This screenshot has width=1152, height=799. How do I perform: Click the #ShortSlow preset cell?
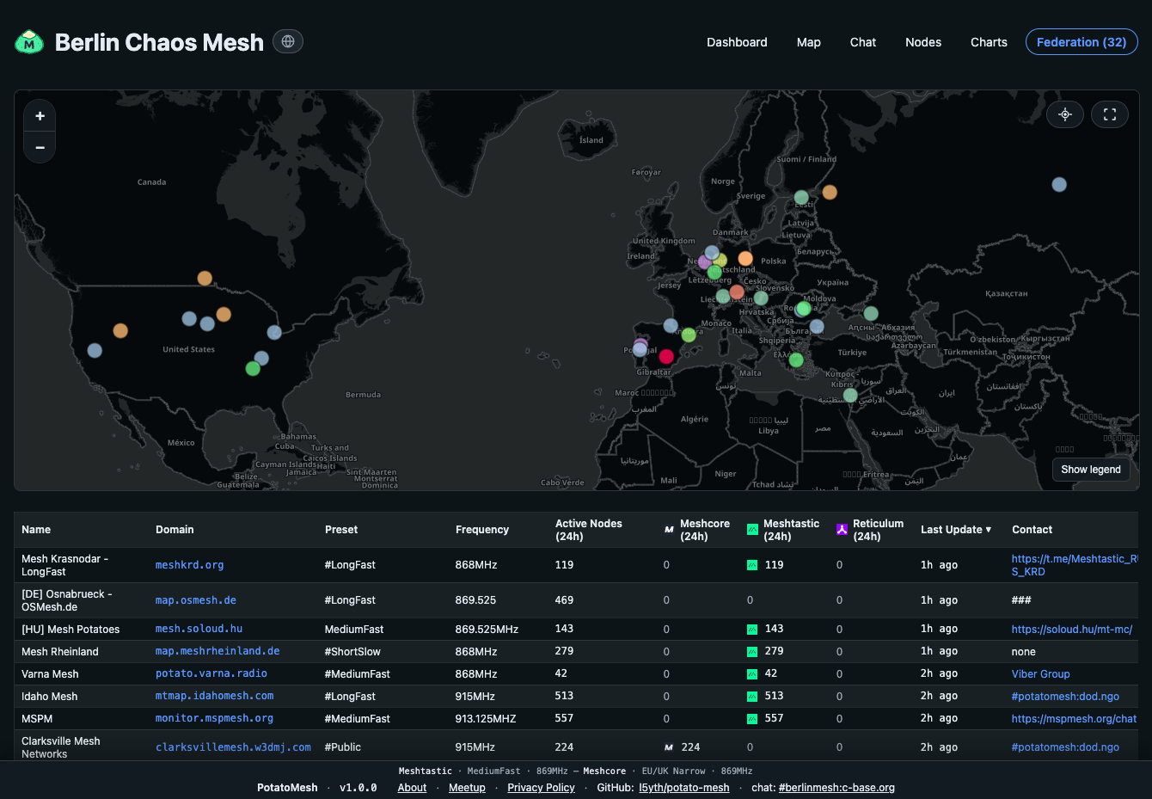click(x=352, y=652)
